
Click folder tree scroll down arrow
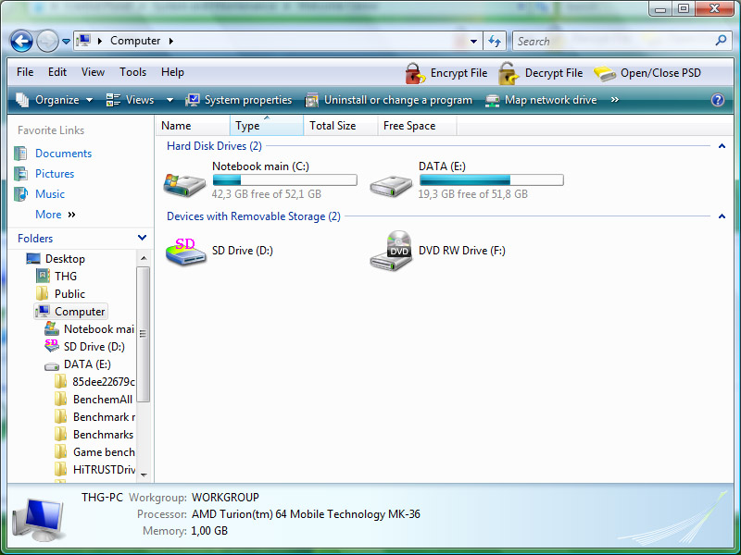[x=144, y=475]
